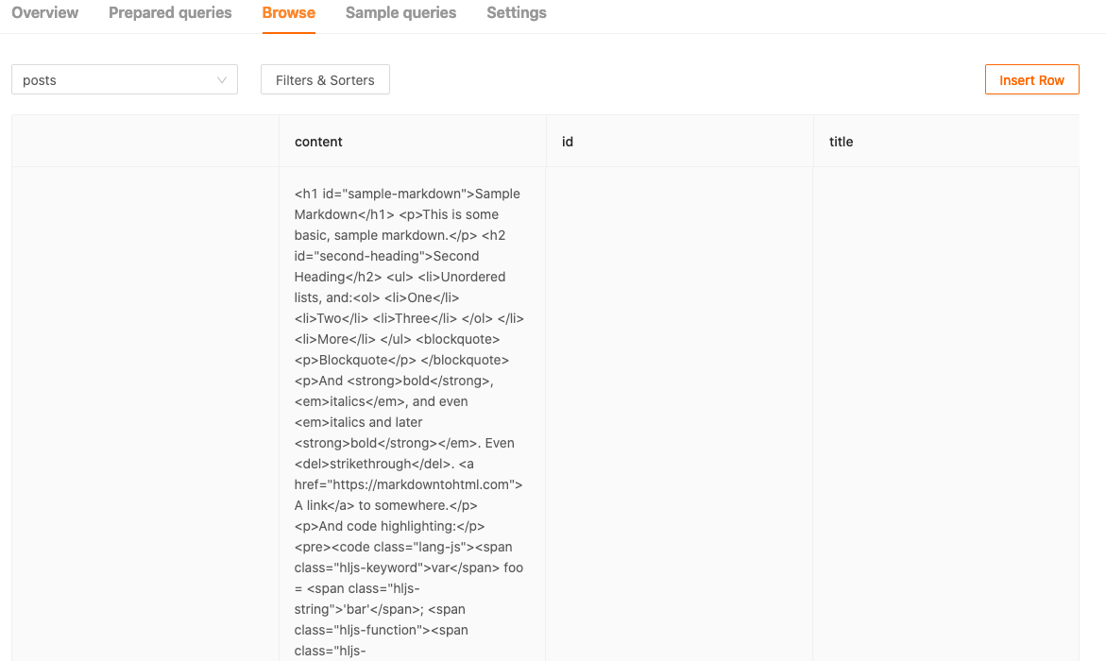1106x661 pixels.
Task: Click the content column header
Action: 318,141
